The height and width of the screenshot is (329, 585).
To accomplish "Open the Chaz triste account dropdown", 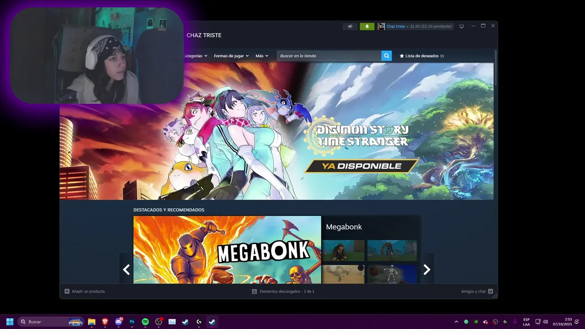I will pos(398,27).
